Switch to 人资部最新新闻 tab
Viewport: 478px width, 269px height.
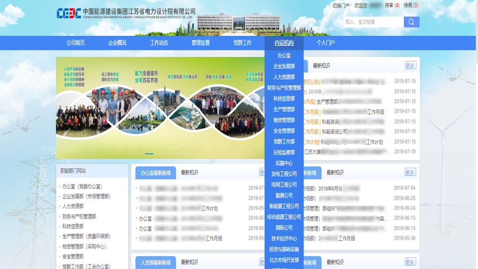[x=155, y=262]
